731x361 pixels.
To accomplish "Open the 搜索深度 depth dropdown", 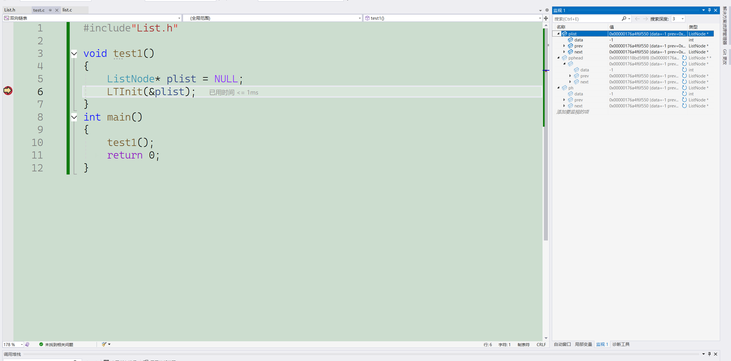I will [x=682, y=19].
